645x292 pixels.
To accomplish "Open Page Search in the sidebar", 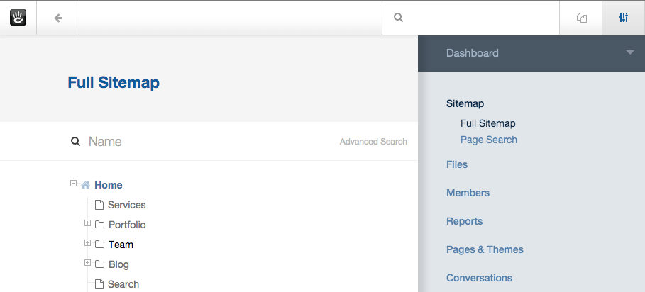I will coord(489,140).
